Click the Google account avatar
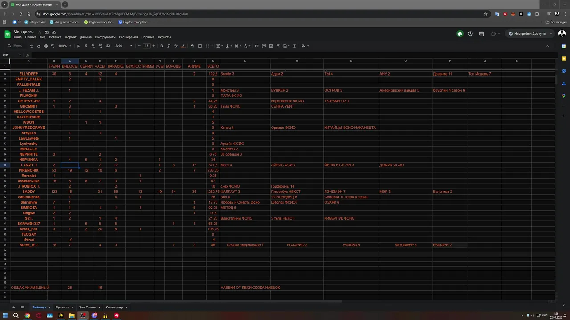The width and height of the screenshot is (570, 320). [562, 33]
